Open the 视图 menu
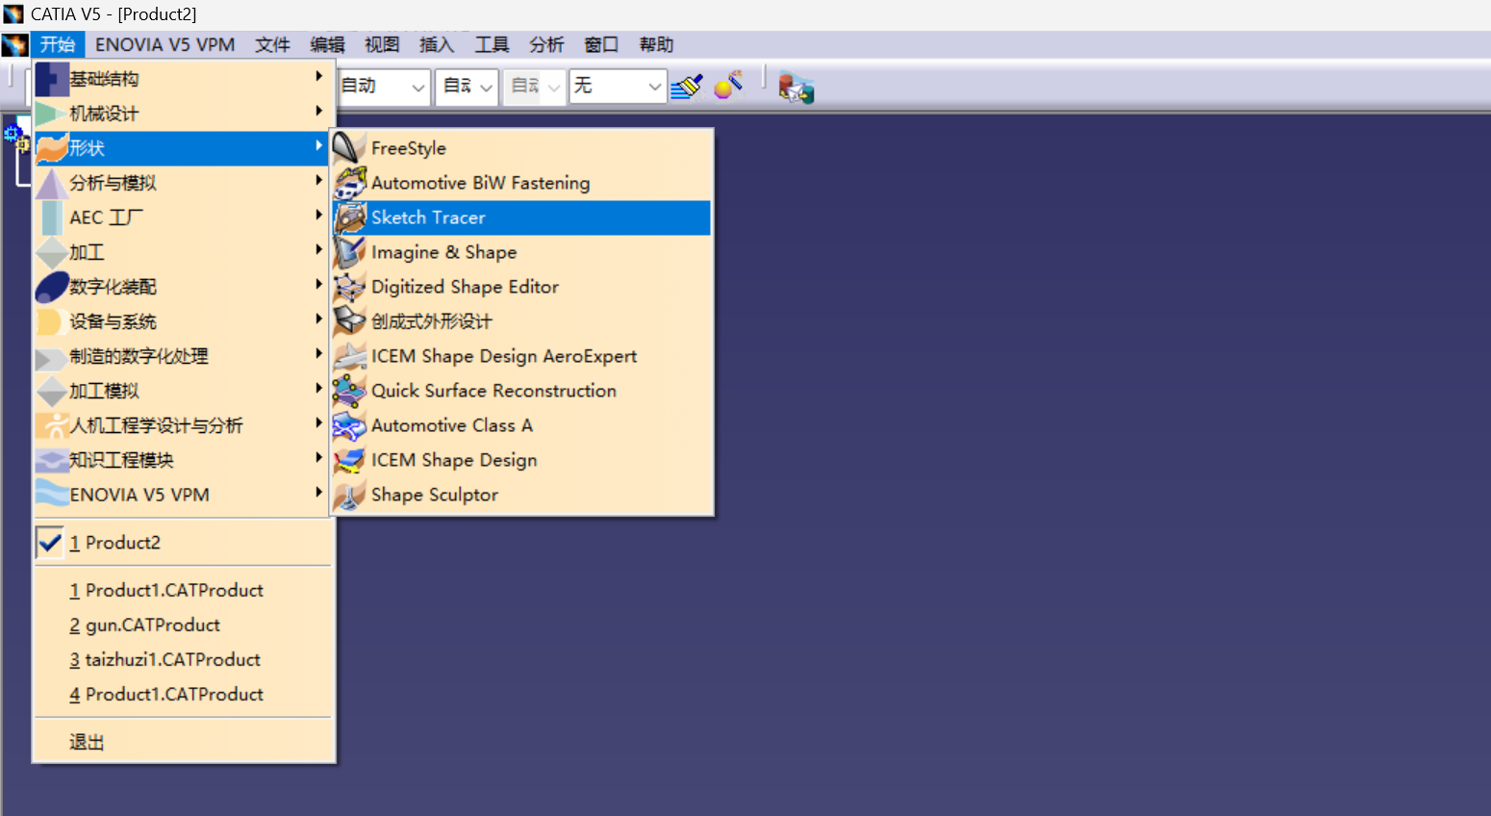 382,44
